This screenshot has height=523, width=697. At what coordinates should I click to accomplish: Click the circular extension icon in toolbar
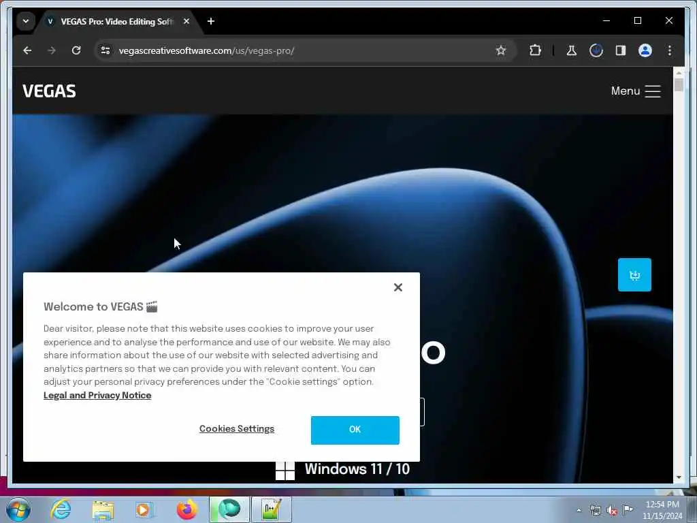596,50
